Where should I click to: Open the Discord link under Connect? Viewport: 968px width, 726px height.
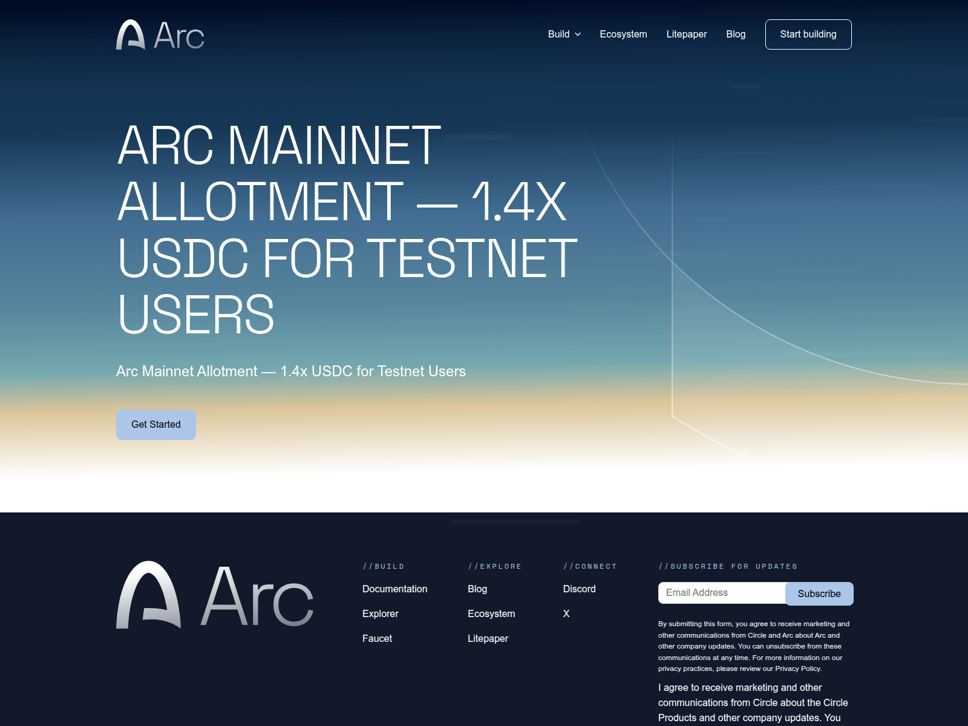pyautogui.click(x=579, y=589)
